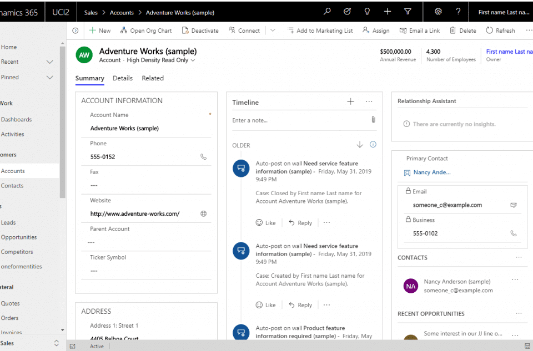Viewport: 533px width, 351px height.
Task: Like the first Timeline auto-post
Action: click(265, 223)
